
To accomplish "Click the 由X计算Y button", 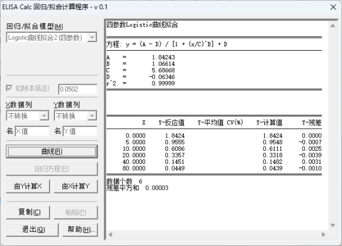I will pyautogui.click(x=76, y=187).
